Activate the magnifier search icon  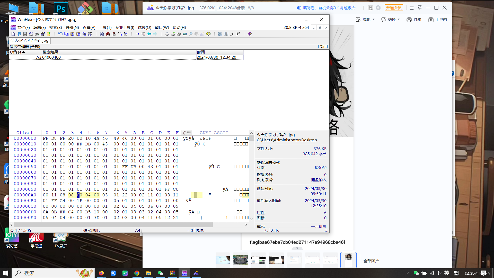pyautogui.click(x=191, y=34)
